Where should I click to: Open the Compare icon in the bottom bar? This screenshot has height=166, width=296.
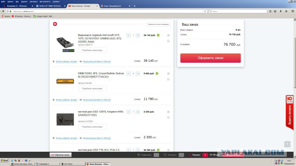139,155
